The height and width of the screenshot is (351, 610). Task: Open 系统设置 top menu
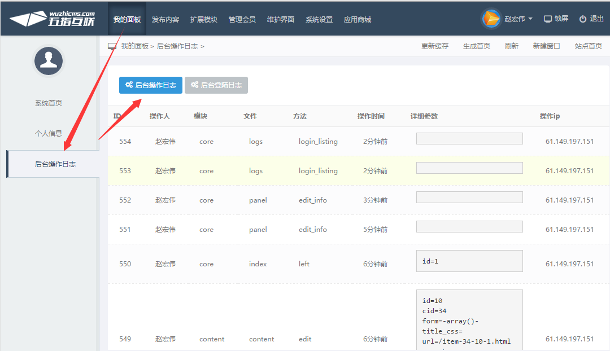click(319, 19)
